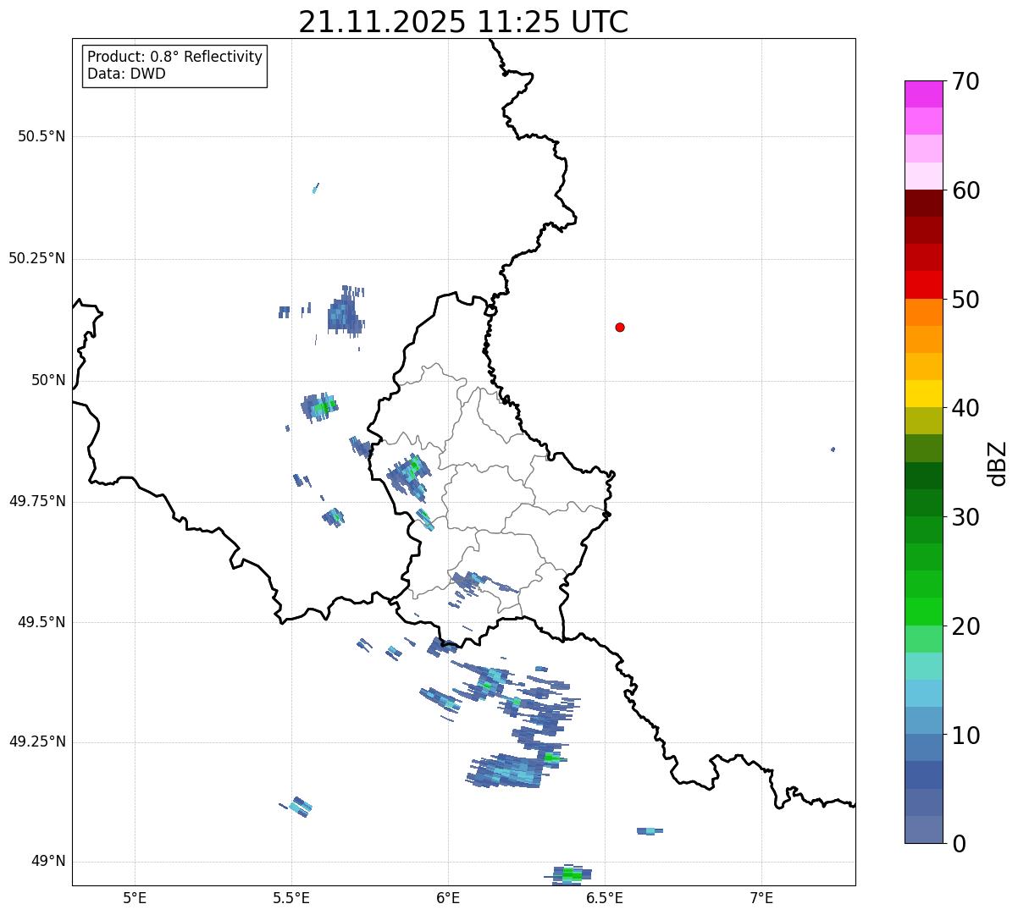Click the colorbar tick label 20
The height and width of the screenshot is (915, 1018).
[965, 626]
